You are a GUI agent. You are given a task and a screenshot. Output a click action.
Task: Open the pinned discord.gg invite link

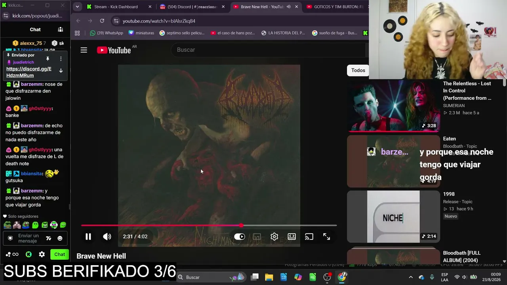tap(29, 72)
